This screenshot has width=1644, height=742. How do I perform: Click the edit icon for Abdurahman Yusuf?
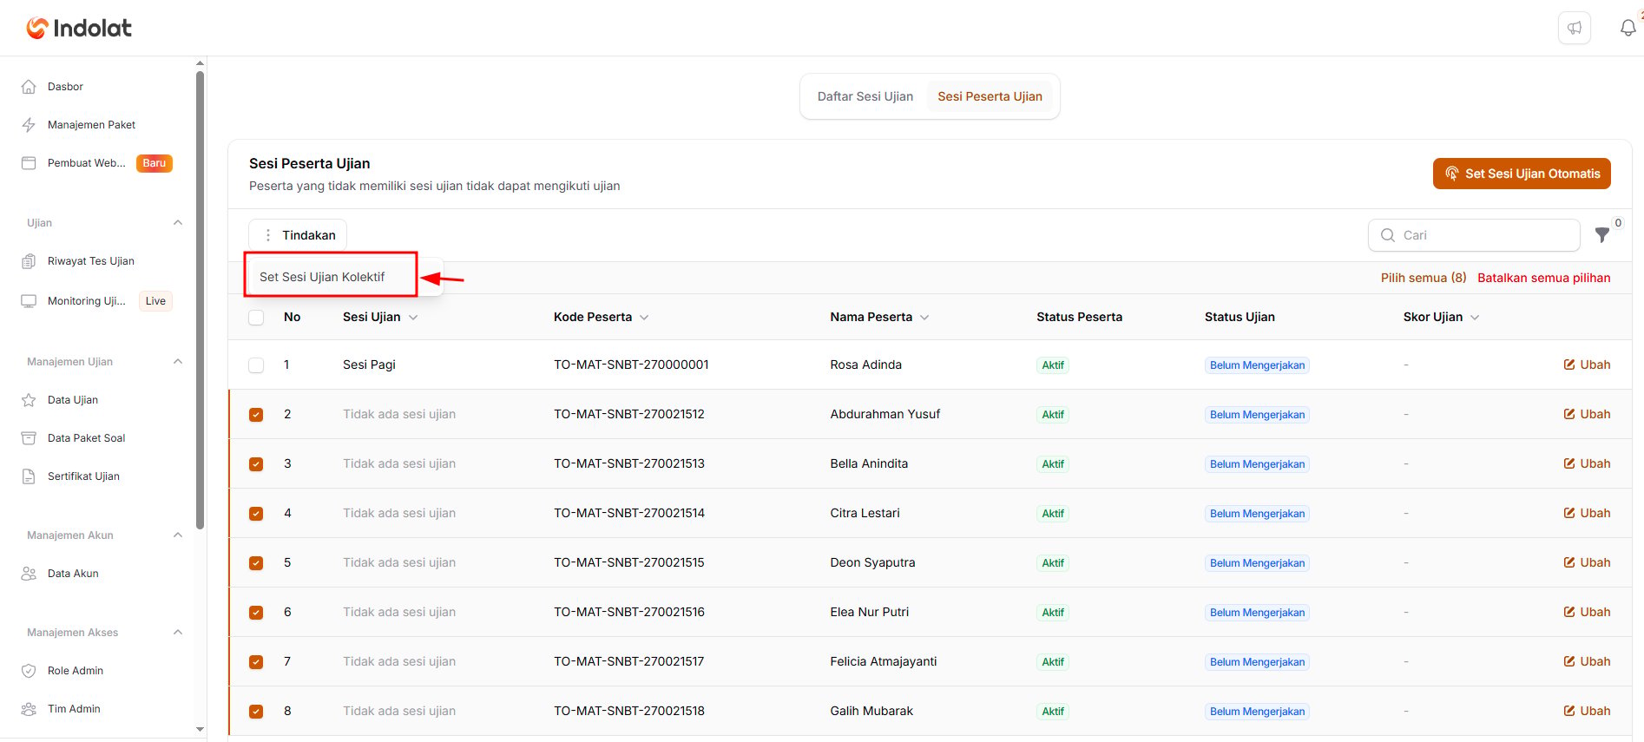(x=1569, y=414)
